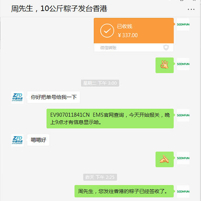The width and height of the screenshot is (201, 201).
Task: Open ZTO avatar beside 嗯嗯好 message
Action: pyautogui.click(x=17, y=140)
